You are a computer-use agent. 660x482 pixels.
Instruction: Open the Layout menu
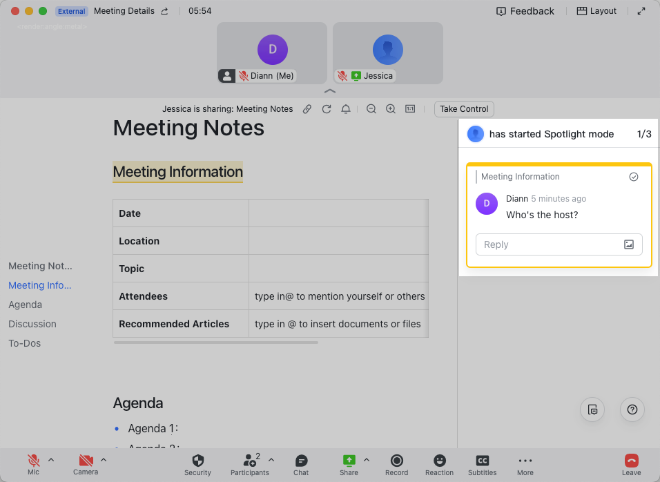pyautogui.click(x=596, y=11)
